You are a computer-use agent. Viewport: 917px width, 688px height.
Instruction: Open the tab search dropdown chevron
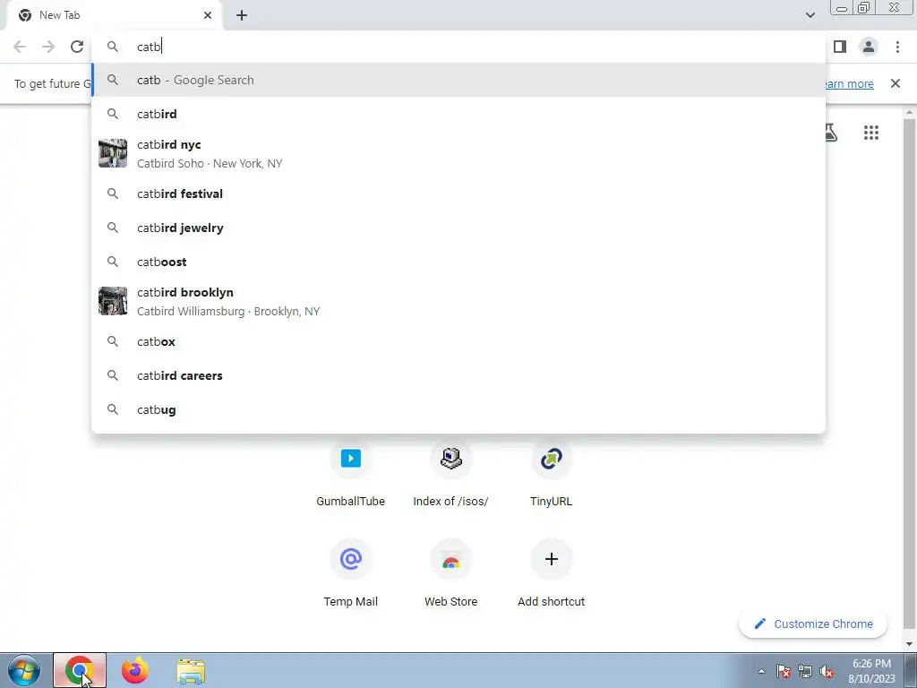coord(810,15)
